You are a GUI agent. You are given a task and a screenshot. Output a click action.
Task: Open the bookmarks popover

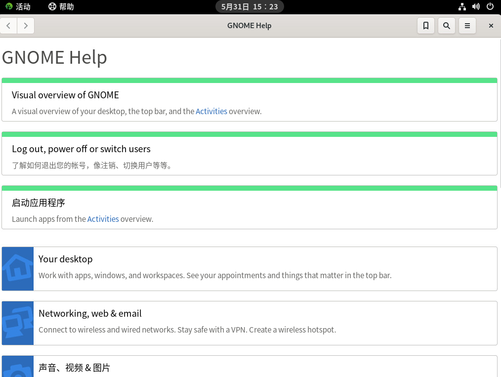click(426, 26)
